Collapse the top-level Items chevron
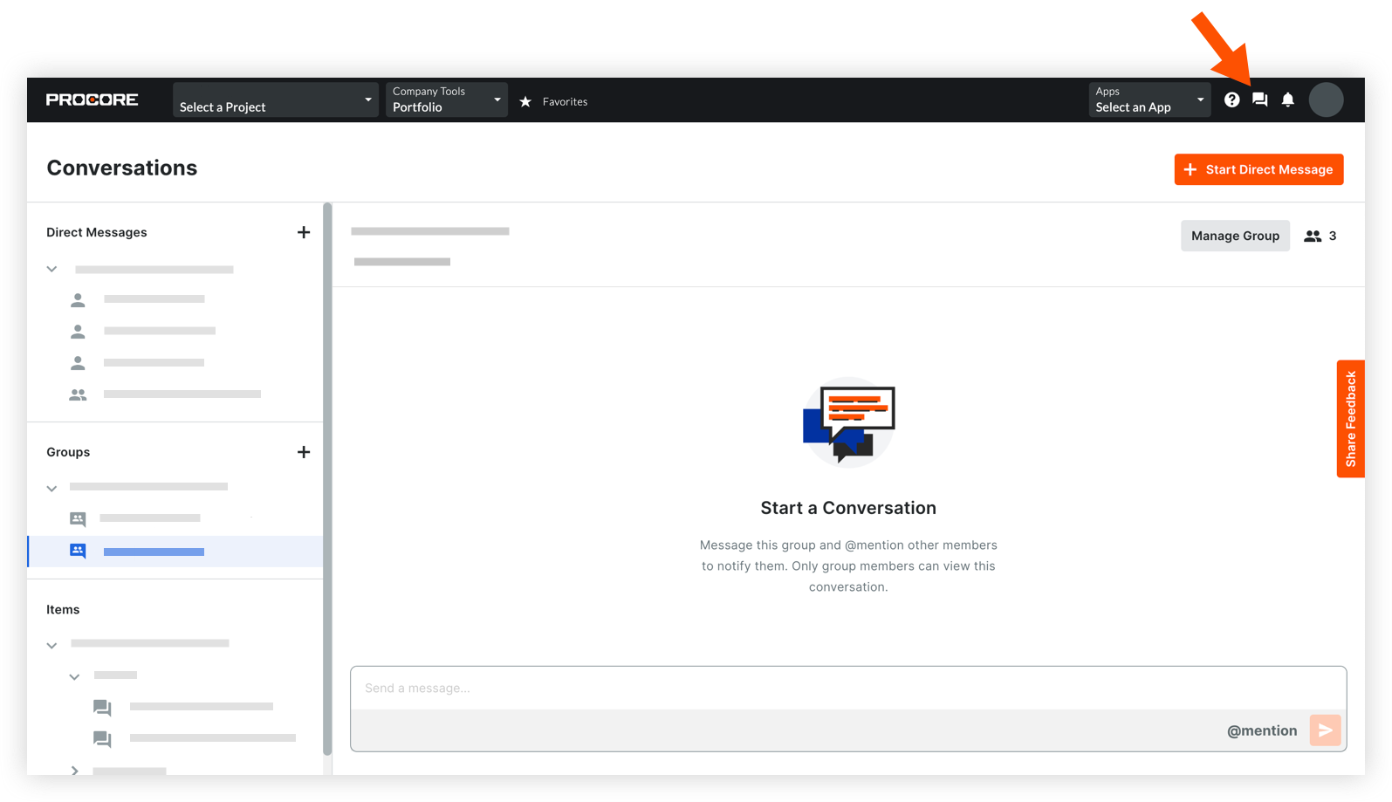The width and height of the screenshot is (1392, 802). pyautogui.click(x=52, y=645)
